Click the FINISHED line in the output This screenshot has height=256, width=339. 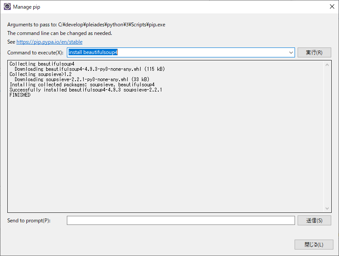click(20, 95)
